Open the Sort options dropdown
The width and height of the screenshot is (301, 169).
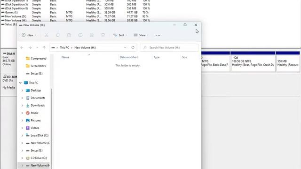click(x=120, y=35)
